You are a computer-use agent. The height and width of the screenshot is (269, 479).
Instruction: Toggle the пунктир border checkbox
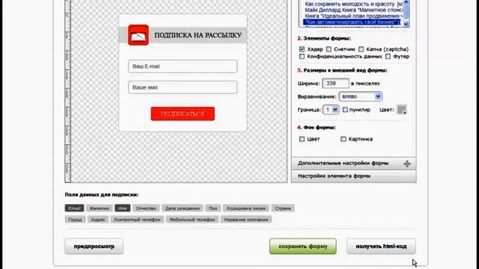(x=345, y=110)
